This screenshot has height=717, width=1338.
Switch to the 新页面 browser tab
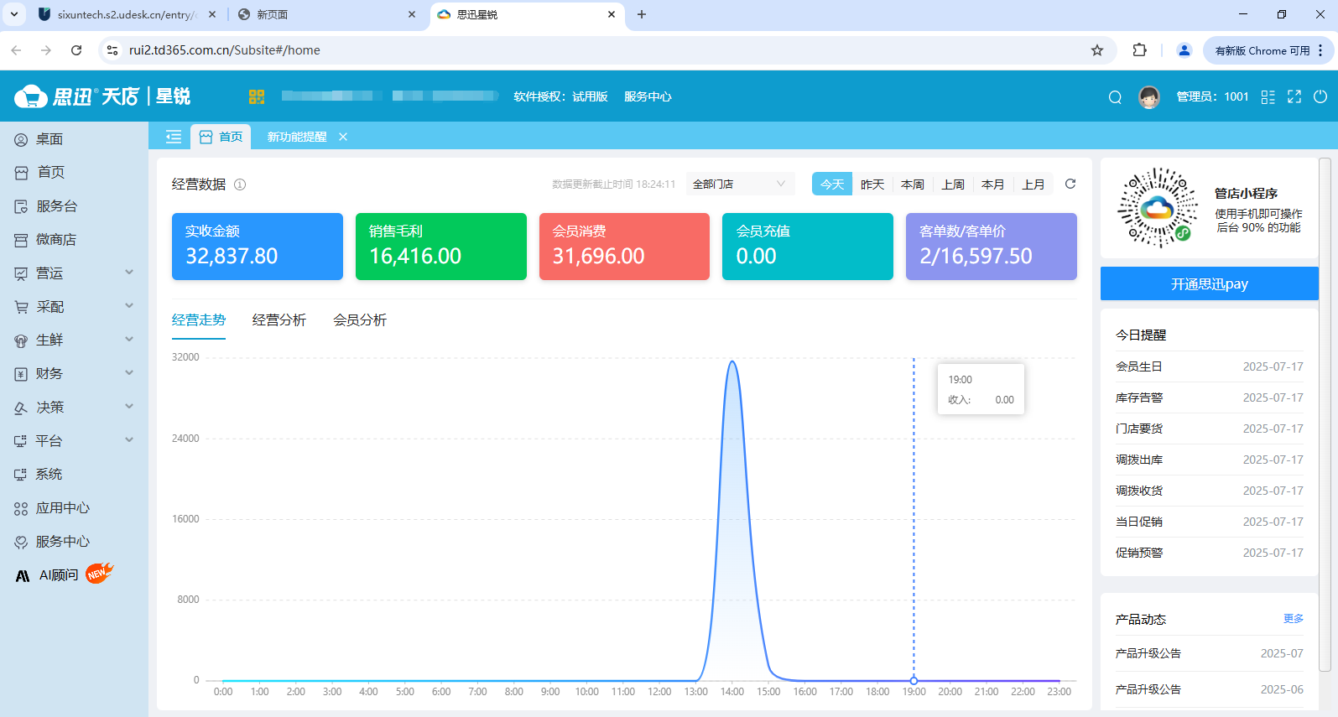pos(325,14)
